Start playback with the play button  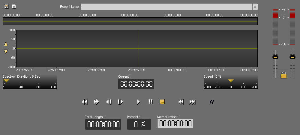pyautogui.click(x=138, y=102)
